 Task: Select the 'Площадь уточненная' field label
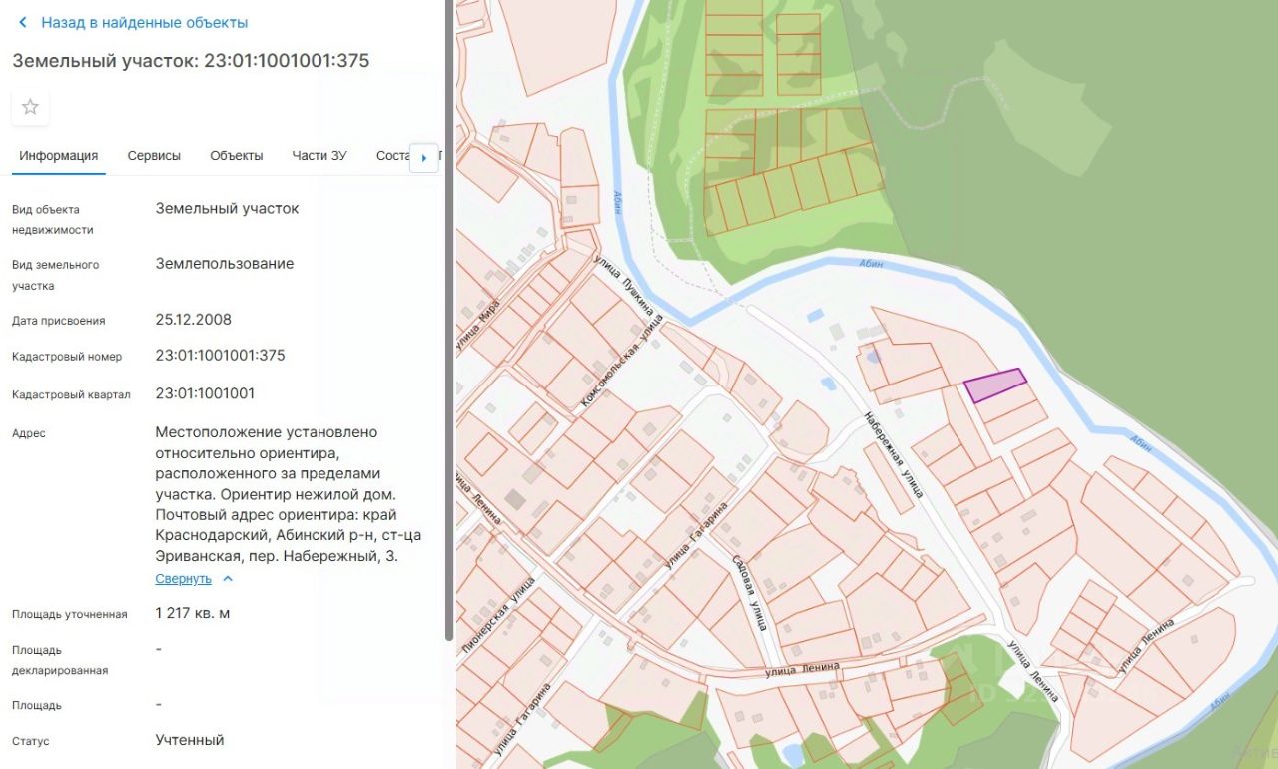[x=70, y=614]
